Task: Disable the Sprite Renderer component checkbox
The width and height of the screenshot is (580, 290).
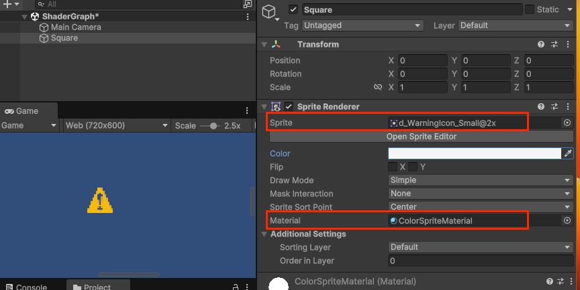Action: [x=289, y=106]
